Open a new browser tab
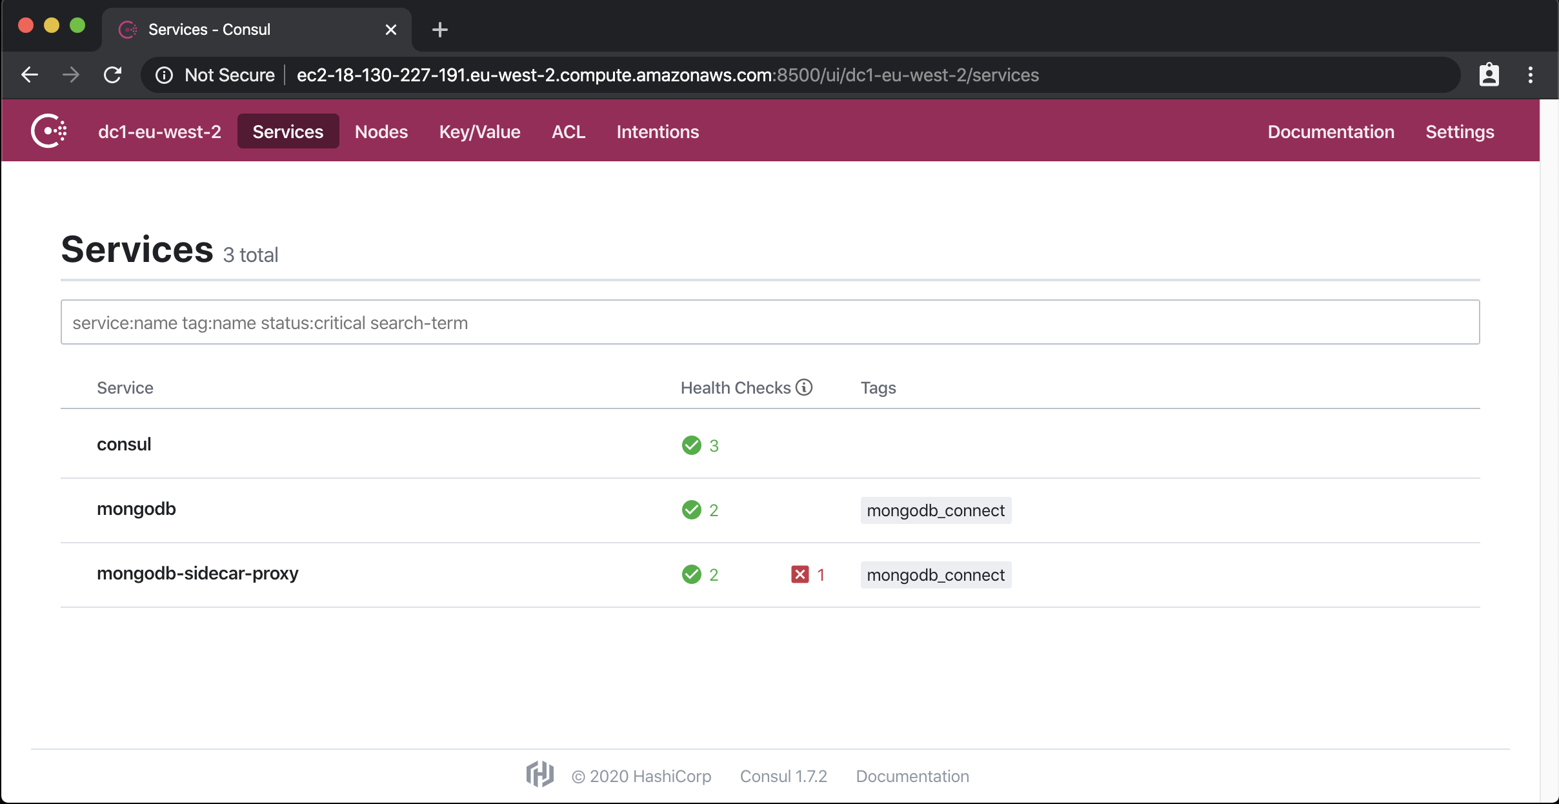 439,30
